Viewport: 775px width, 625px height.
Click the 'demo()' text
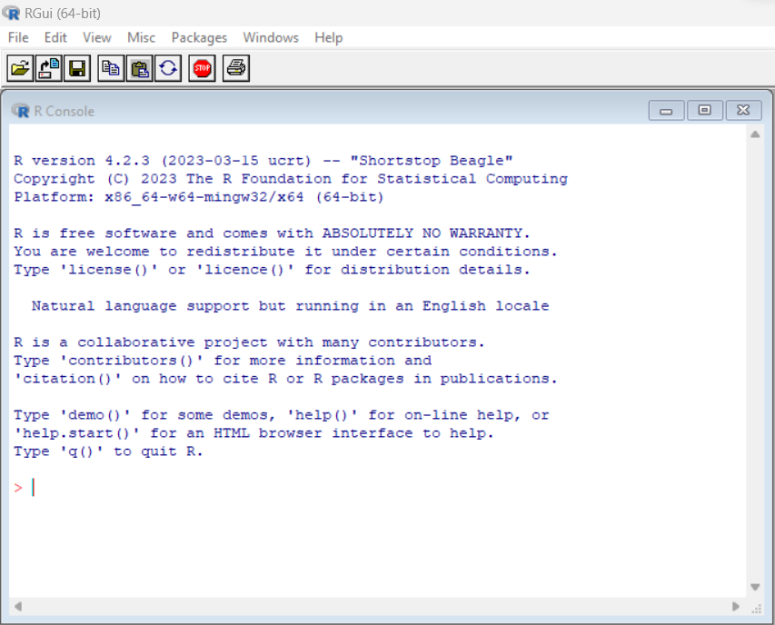[94, 415]
